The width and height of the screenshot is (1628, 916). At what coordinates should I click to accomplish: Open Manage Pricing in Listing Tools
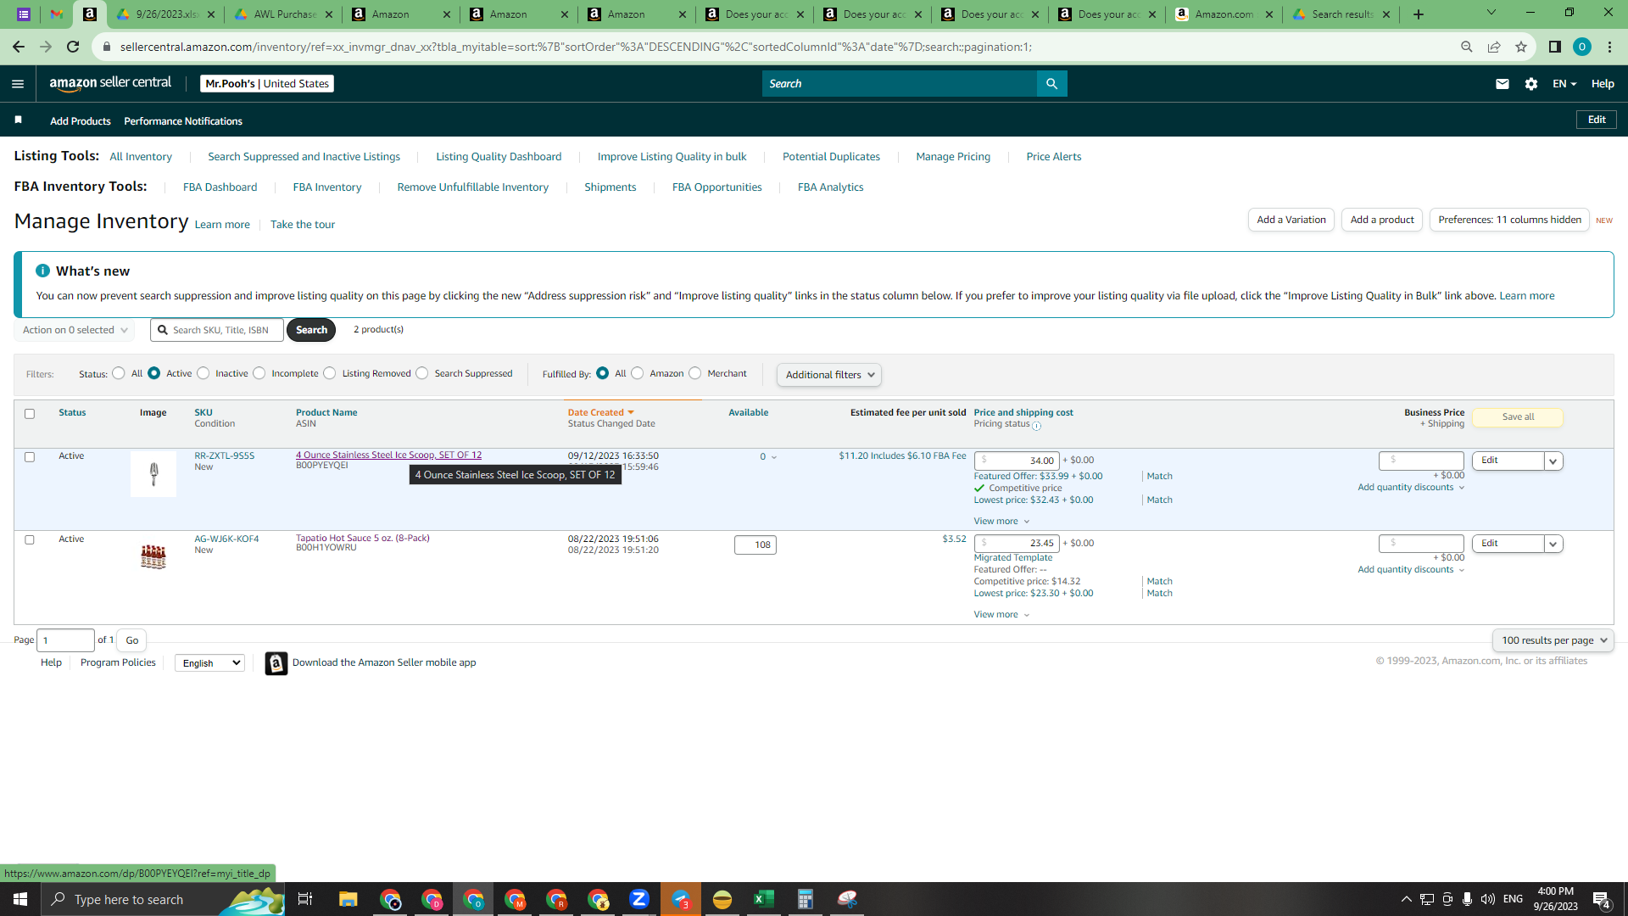(953, 157)
